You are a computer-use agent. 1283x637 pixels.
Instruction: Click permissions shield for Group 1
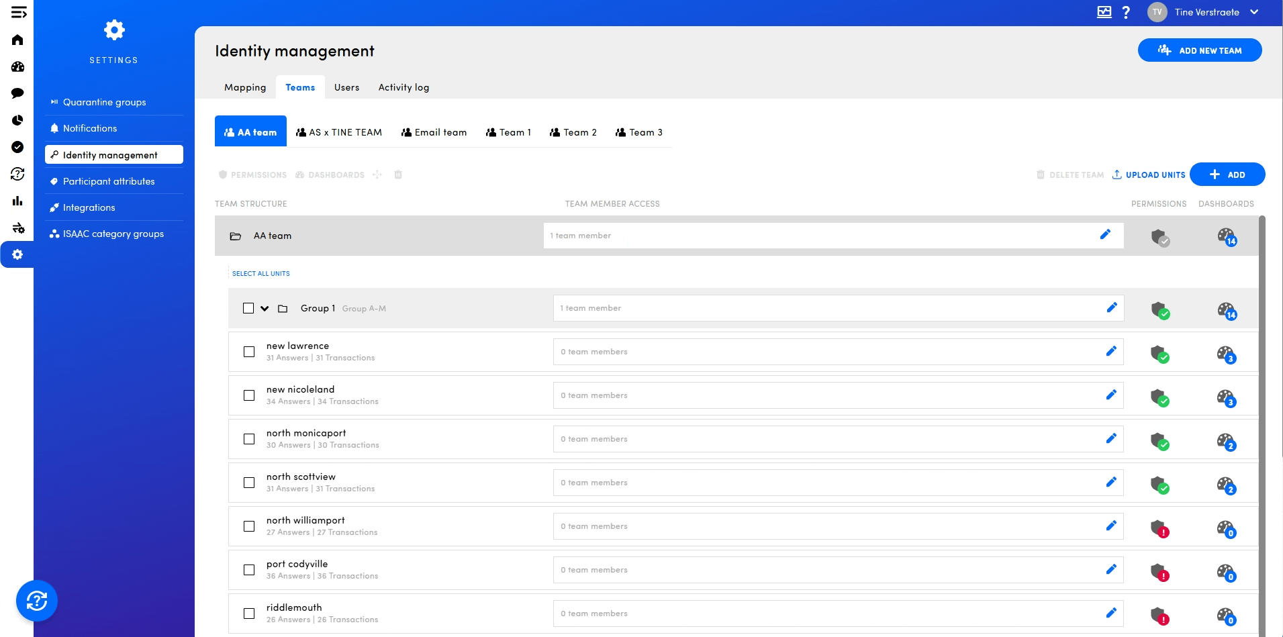coord(1159,310)
